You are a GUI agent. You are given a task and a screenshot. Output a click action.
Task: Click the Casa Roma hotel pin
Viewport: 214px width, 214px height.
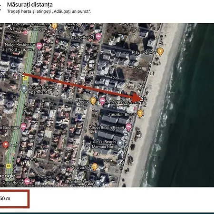coord(27,182)
